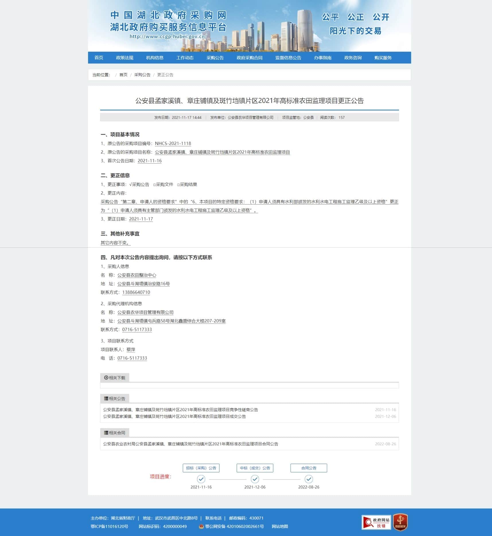
Task: Click 采购公告 in the breadcrumb trail
Action: pos(142,75)
